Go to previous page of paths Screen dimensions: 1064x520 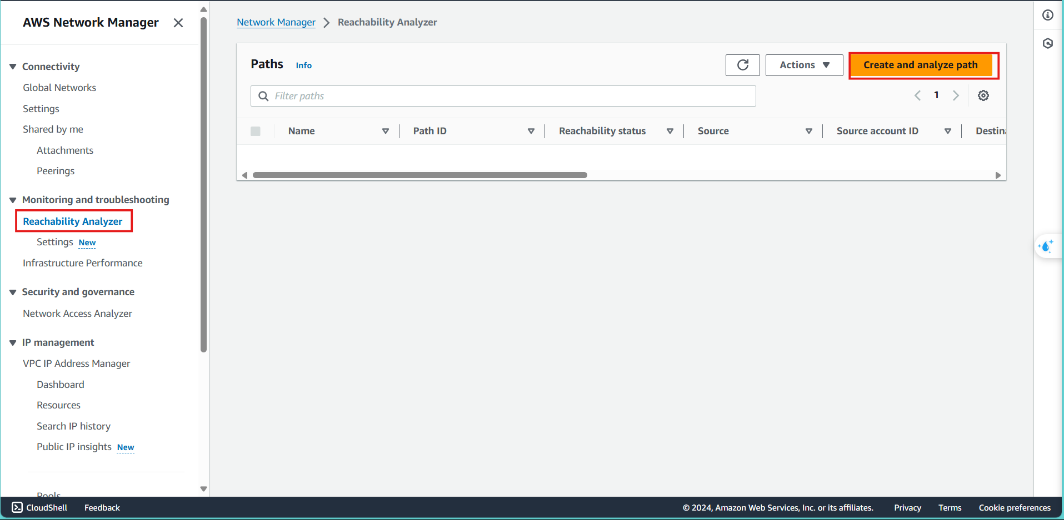pyautogui.click(x=917, y=95)
